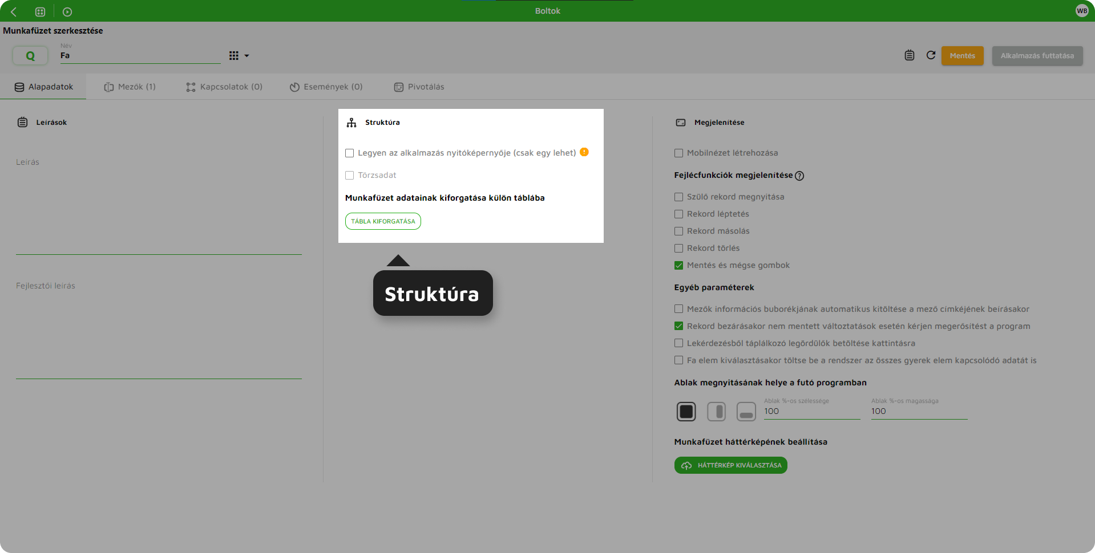Click into the Leírás text area
The image size is (1095, 553).
159,205
